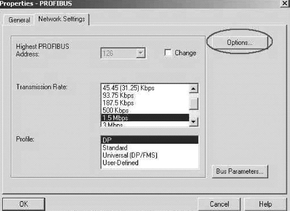The image size is (290, 211).
Task: Select 1.5 Mbps transmission rate
Action: tap(145, 118)
